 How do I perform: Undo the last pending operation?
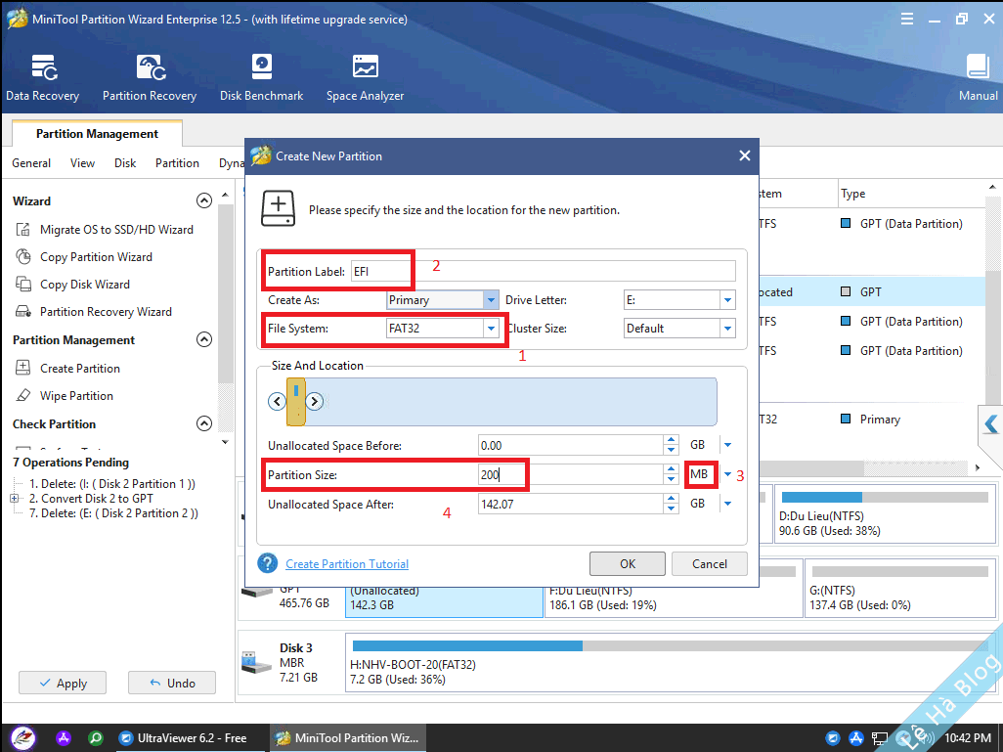pos(172,683)
